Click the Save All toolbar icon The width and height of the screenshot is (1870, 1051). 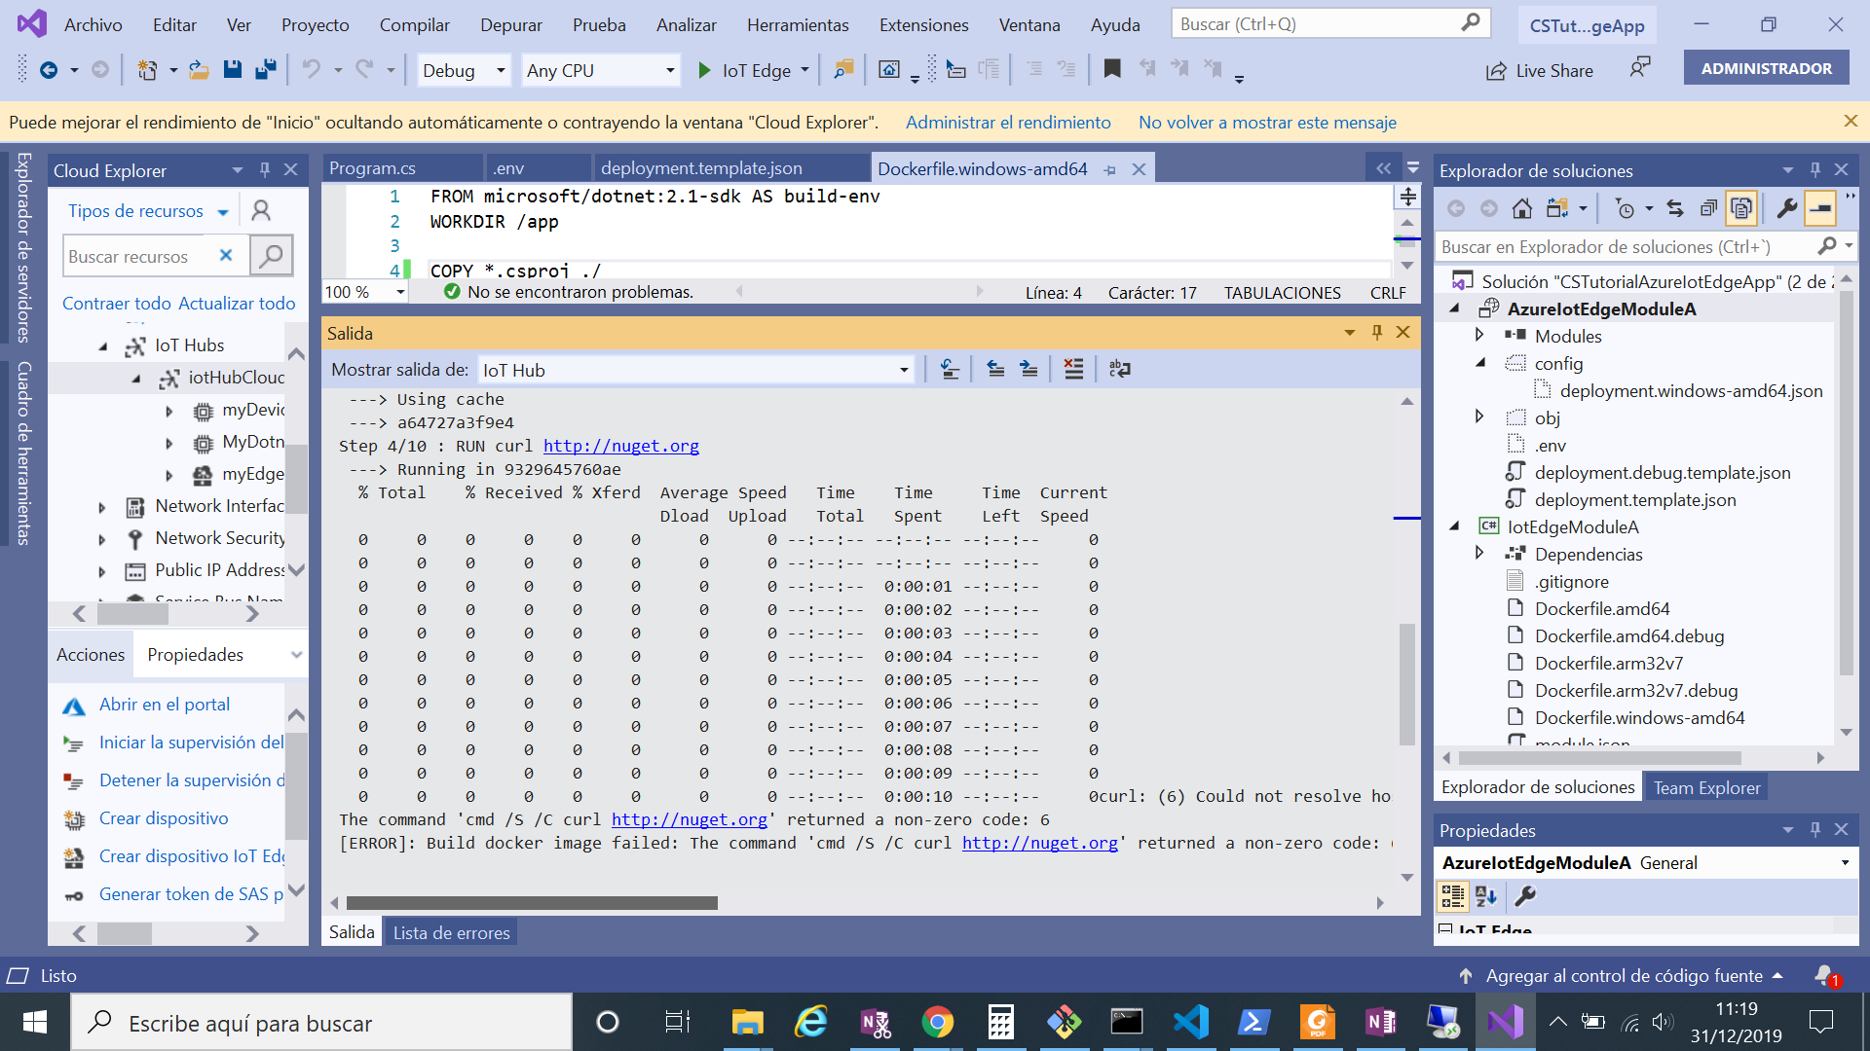pyautogui.click(x=265, y=69)
